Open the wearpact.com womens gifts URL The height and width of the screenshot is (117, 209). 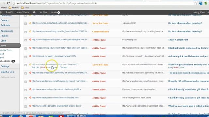tap(56, 89)
